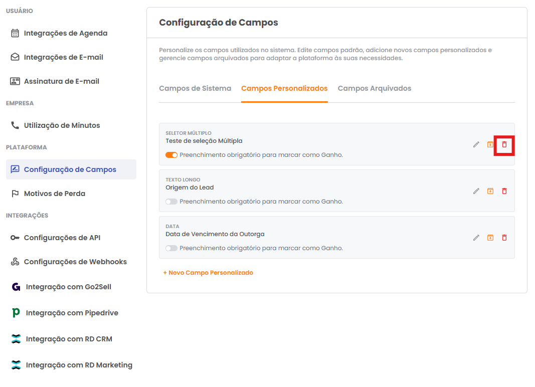The image size is (535, 387).
Task: Edit the Teste de seleção Múltipla field
Action: (476, 144)
